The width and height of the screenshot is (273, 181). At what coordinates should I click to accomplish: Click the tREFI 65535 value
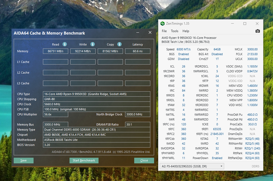(217, 129)
